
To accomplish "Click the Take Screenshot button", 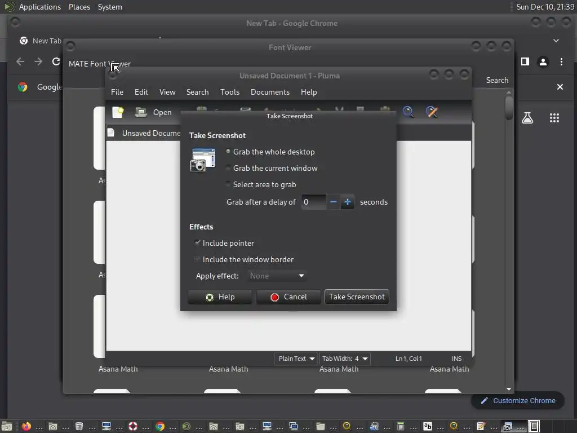I will [x=357, y=297].
